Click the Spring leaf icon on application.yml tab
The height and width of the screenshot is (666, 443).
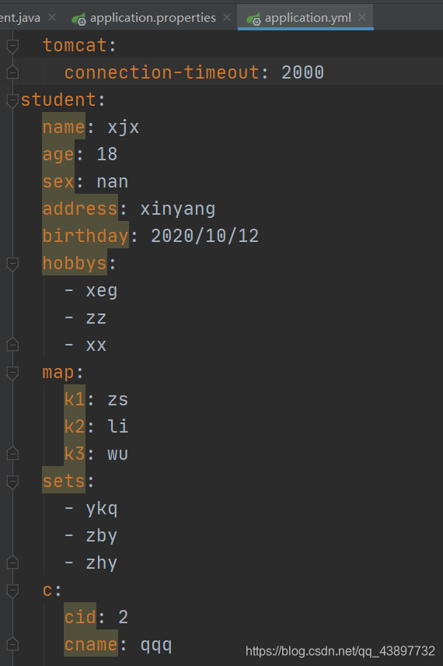point(253,19)
